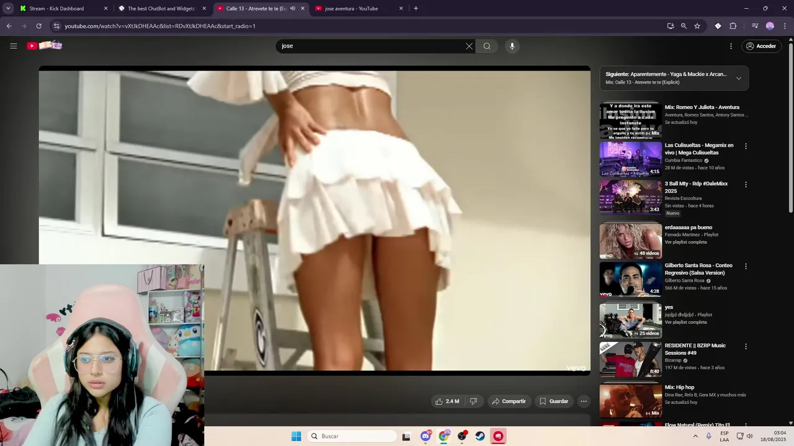Bookmark this page with star icon
Screen dimensions: 794x446
[x=697, y=26]
